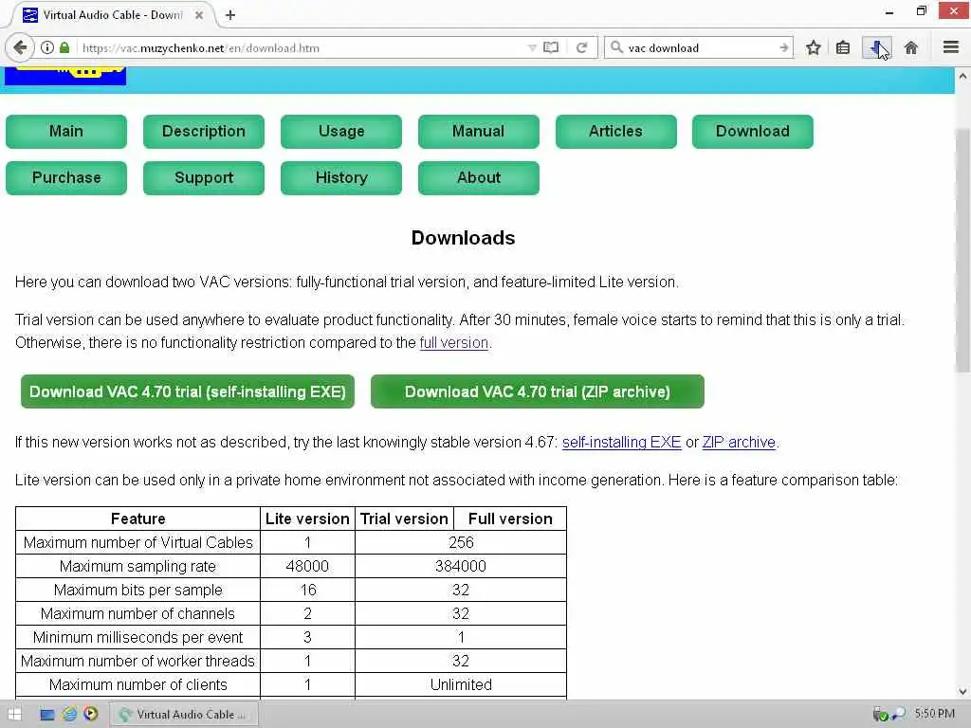
Task: Click the 5:50 PM taskbar clock
Action: pyautogui.click(x=934, y=714)
